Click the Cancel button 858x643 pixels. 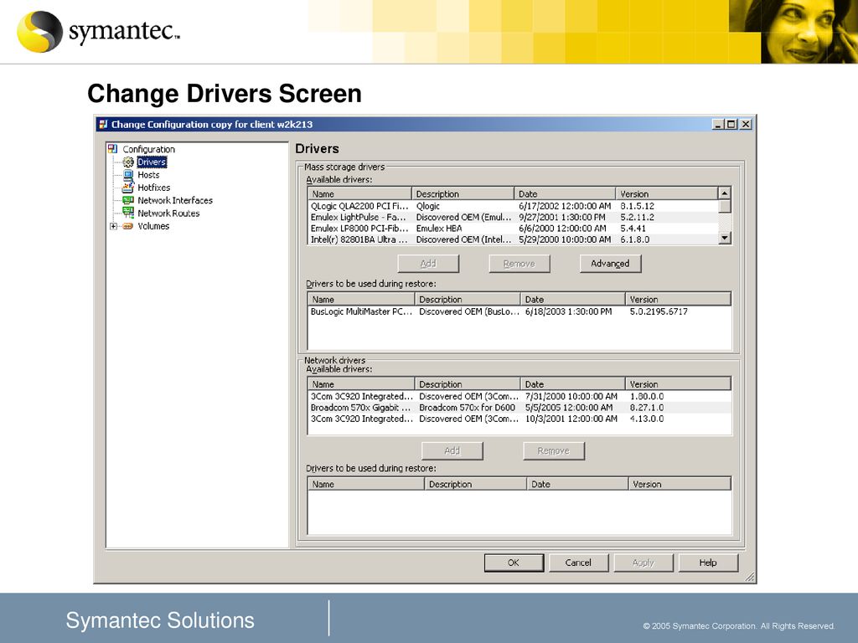pos(578,563)
